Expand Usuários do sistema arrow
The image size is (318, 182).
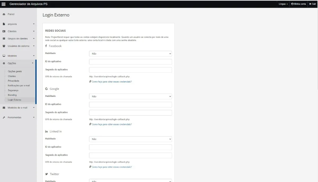click(x=34, y=46)
